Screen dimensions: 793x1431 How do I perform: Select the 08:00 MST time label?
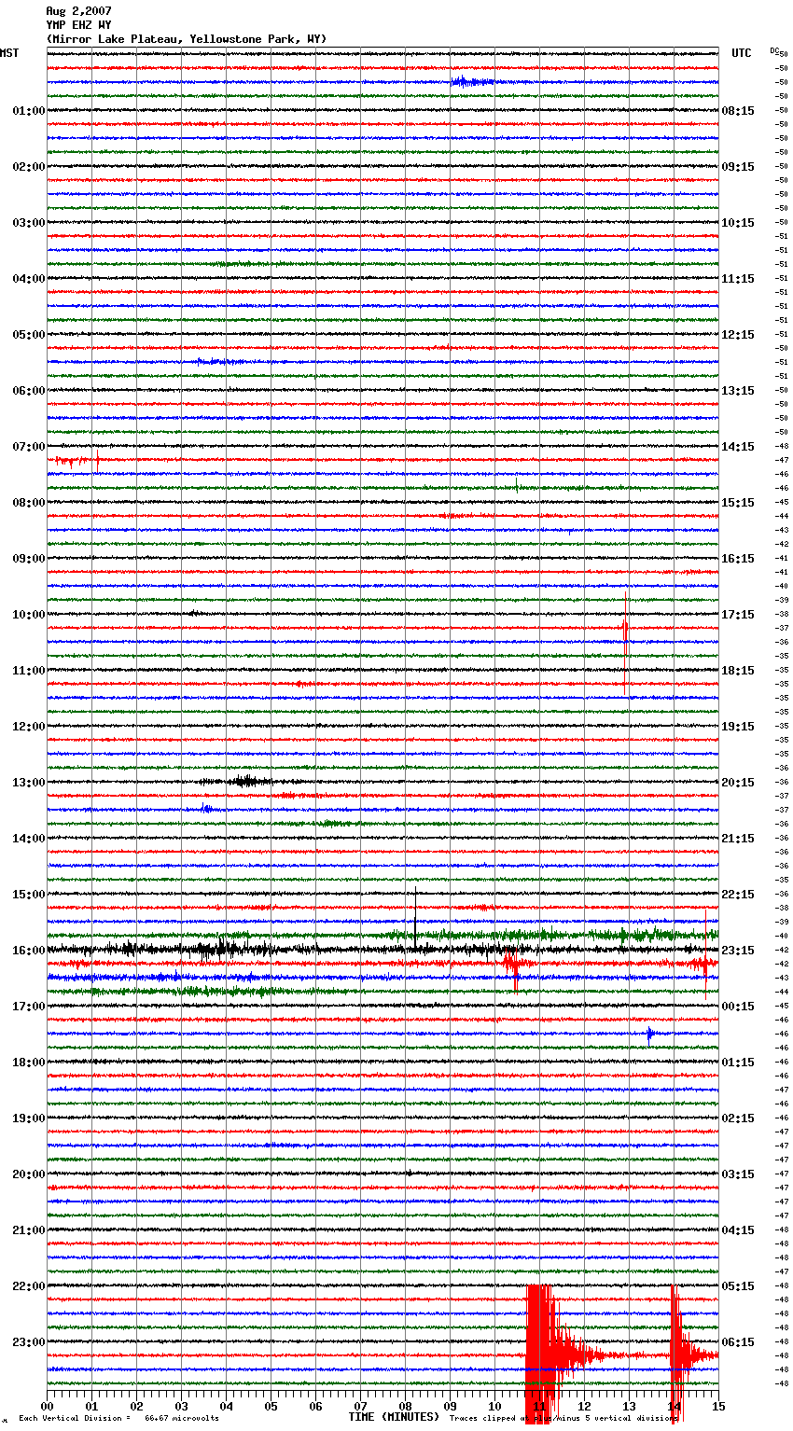[29, 503]
